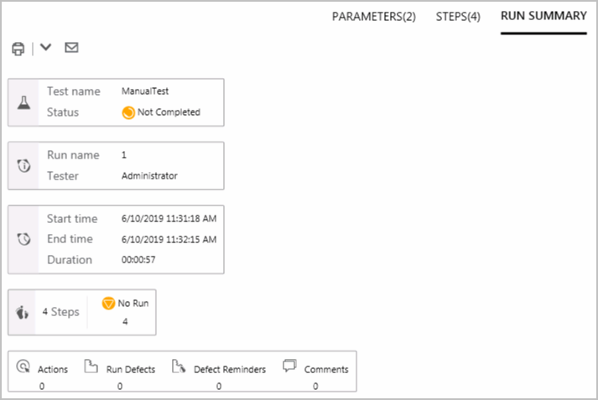Image resolution: width=598 pixels, height=400 pixels.
Task: Click the run info clock icon
Action: click(x=23, y=166)
